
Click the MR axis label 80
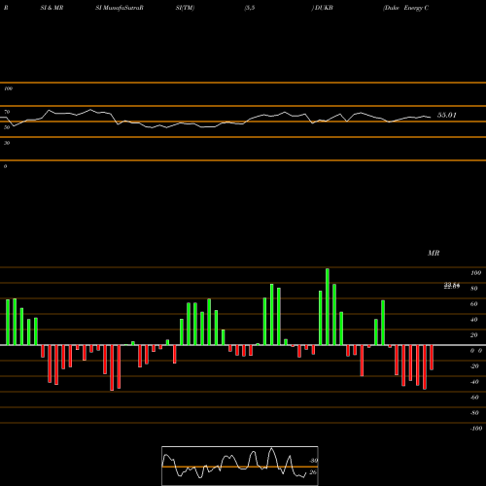point(473,289)
